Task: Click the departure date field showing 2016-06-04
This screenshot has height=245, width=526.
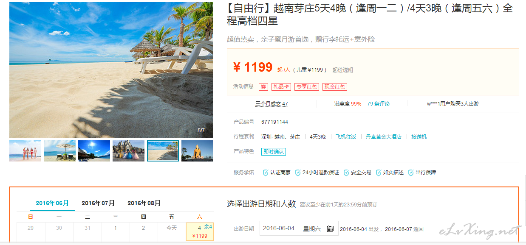Action: (x=299, y=228)
